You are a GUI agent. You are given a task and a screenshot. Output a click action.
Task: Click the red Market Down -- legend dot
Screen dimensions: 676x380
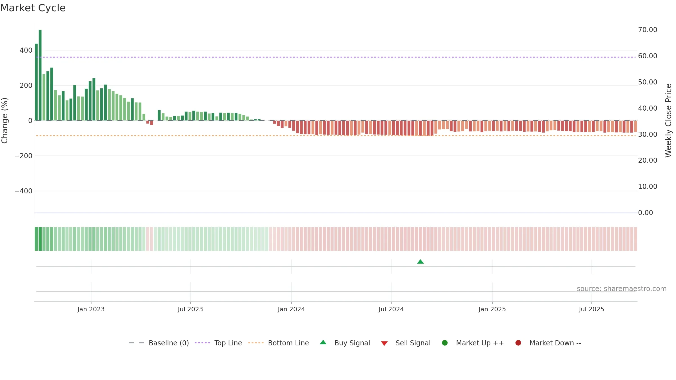click(x=518, y=343)
